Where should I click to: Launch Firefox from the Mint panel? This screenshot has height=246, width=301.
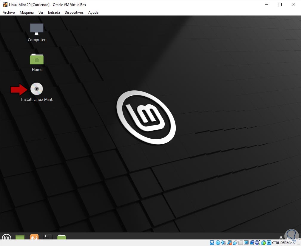pyautogui.click(x=34, y=237)
